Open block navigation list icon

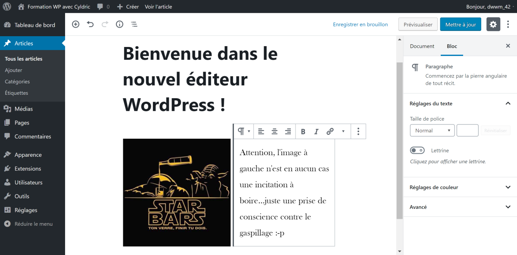click(x=134, y=24)
